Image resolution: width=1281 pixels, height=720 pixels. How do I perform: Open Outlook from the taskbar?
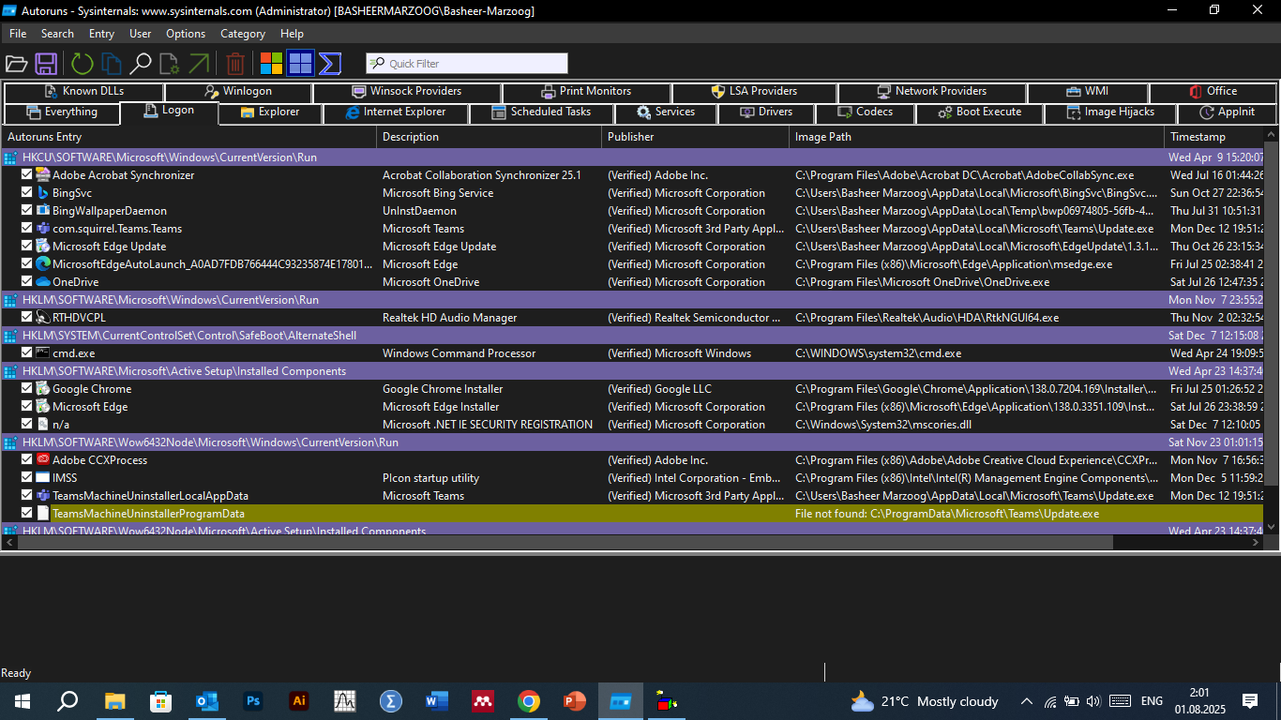coord(207,701)
